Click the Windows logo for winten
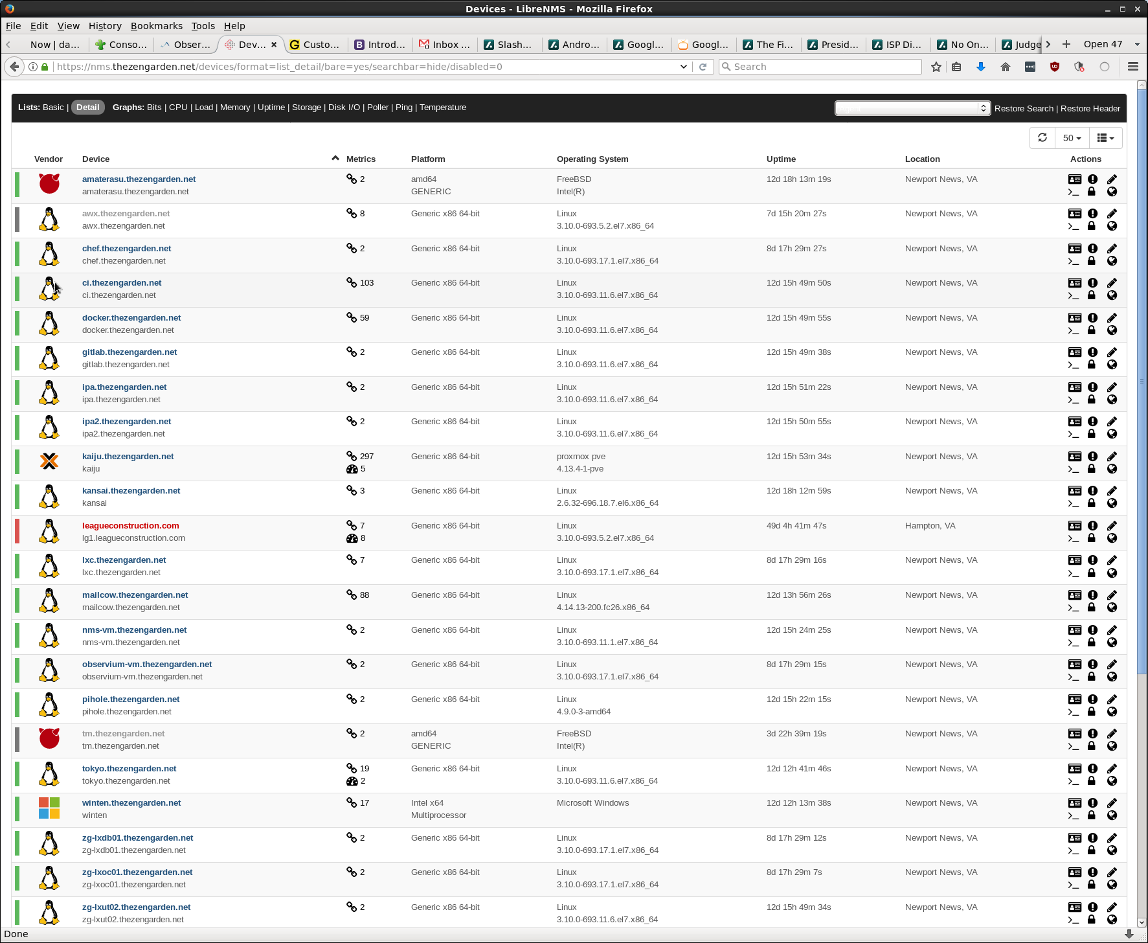Screen dimensions: 1148x943 (49, 808)
